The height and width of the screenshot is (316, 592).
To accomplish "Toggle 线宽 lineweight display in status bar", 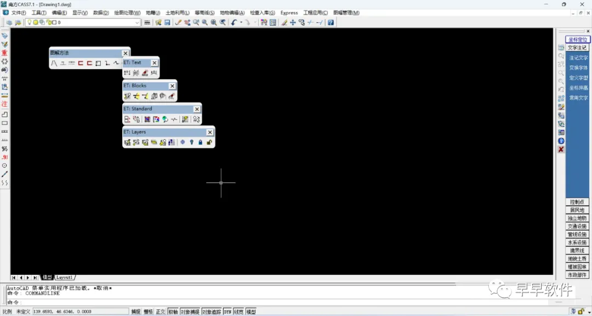I will coord(238,312).
